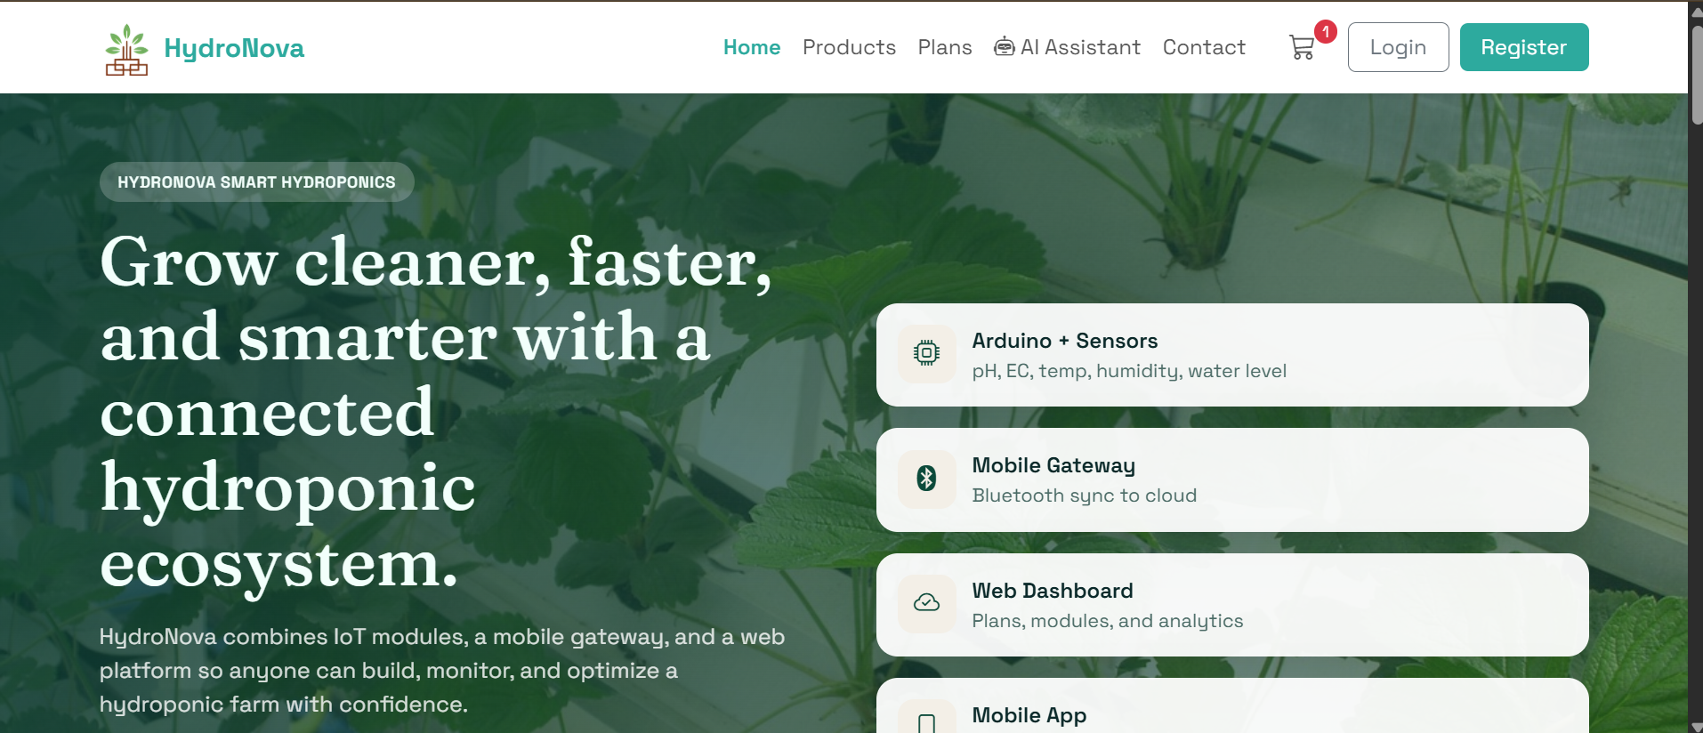The image size is (1703, 733).
Task: Open the Plans page link
Action: pyautogui.click(x=945, y=47)
